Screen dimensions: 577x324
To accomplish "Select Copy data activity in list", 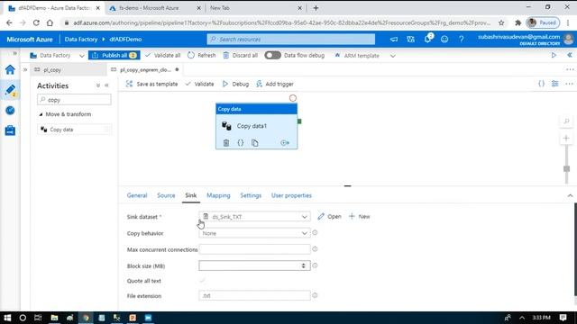I will [74, 130].
